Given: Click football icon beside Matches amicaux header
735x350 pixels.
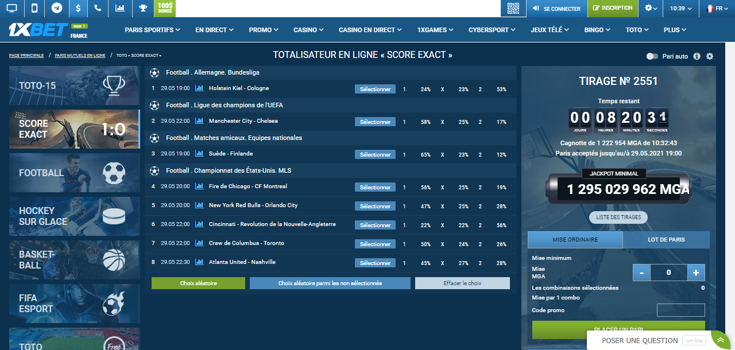Looking at the screenshot, I should tap(154, 138).
